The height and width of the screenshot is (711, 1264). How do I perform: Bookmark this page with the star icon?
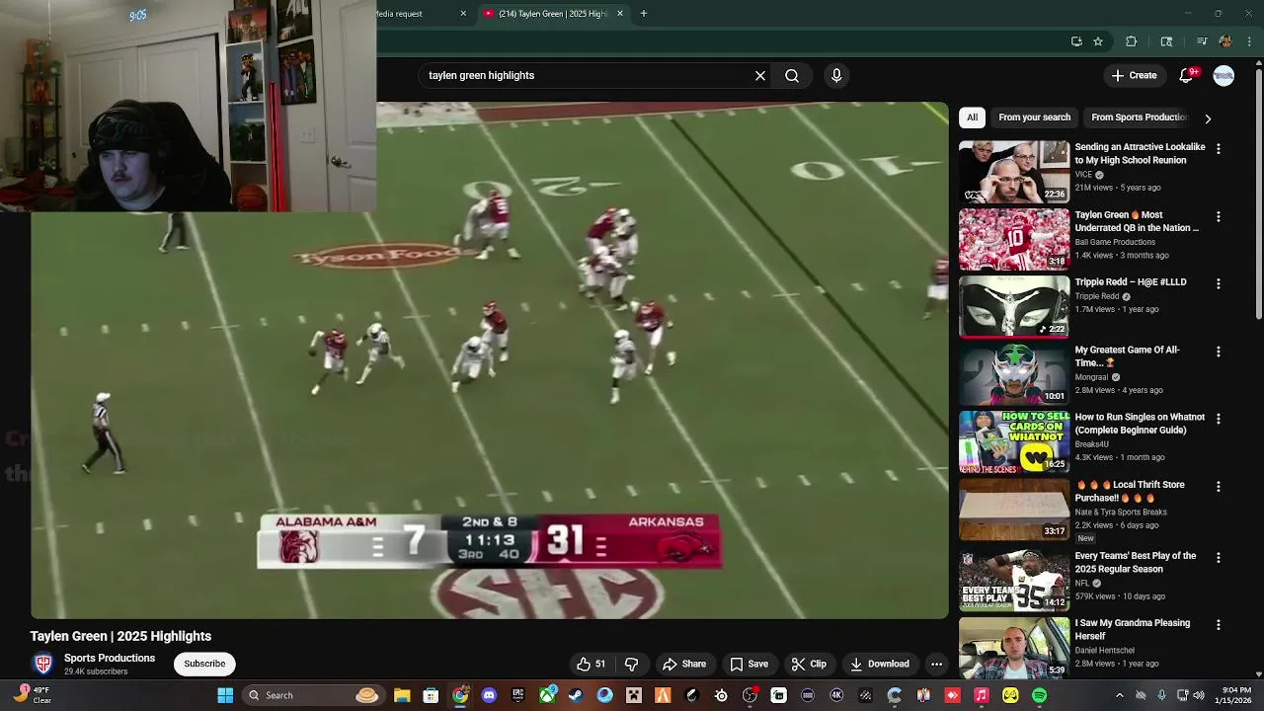(x=1097, y=41)
